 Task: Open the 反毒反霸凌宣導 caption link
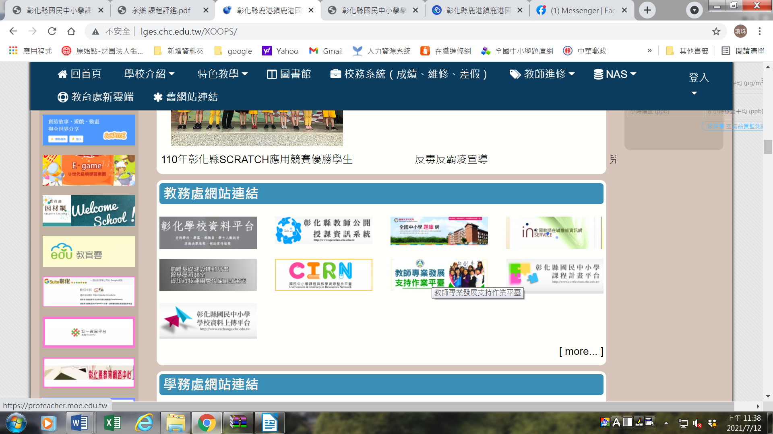click(451, 160)
